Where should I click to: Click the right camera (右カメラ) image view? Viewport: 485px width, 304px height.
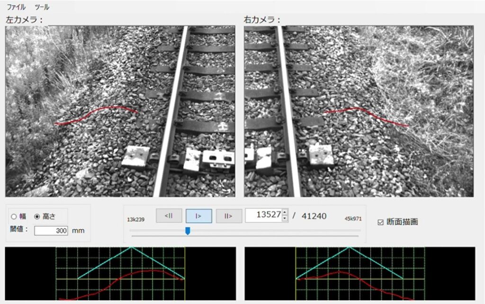tap(359, 111)
